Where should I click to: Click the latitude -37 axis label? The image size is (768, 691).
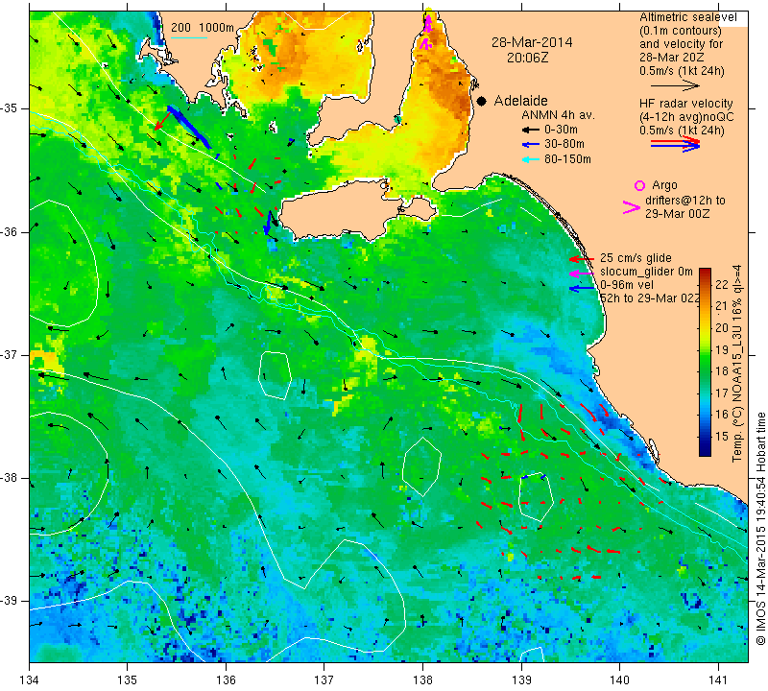[10, 354]
